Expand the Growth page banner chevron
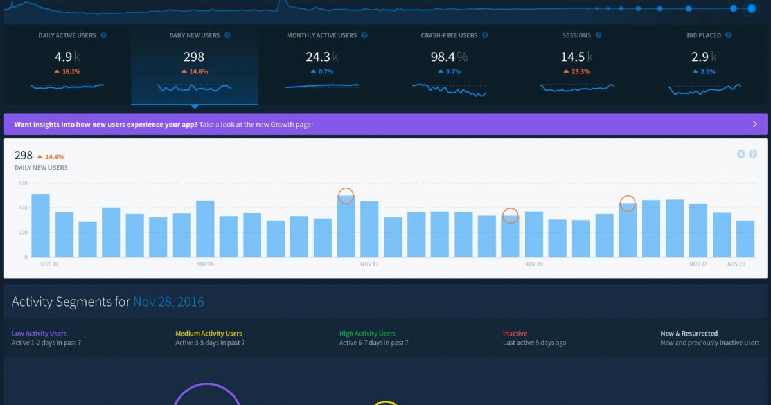 coord(754,124)
